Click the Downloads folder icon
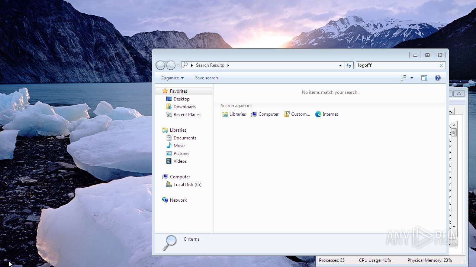Image resolution: width=476 pixels, height=267 pixels. point(169,107)
